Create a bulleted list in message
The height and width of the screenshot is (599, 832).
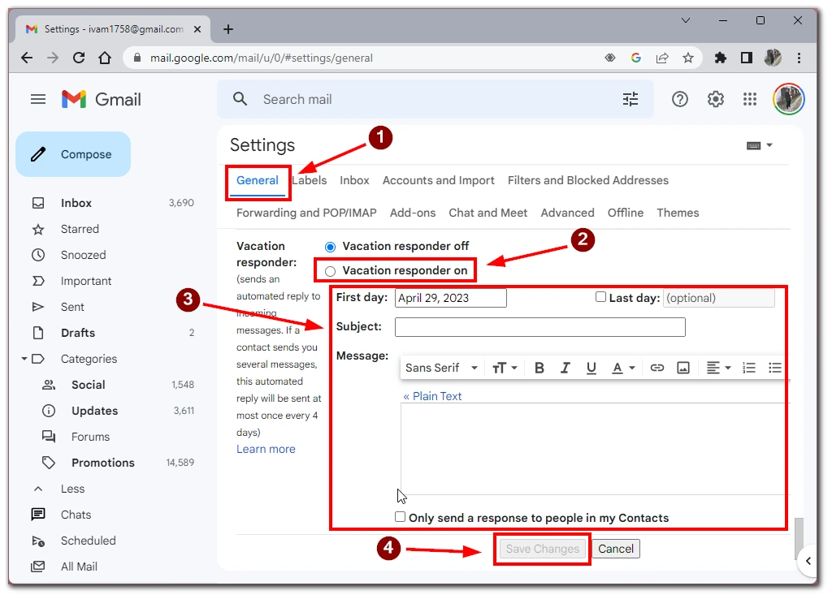click(774, 368)
